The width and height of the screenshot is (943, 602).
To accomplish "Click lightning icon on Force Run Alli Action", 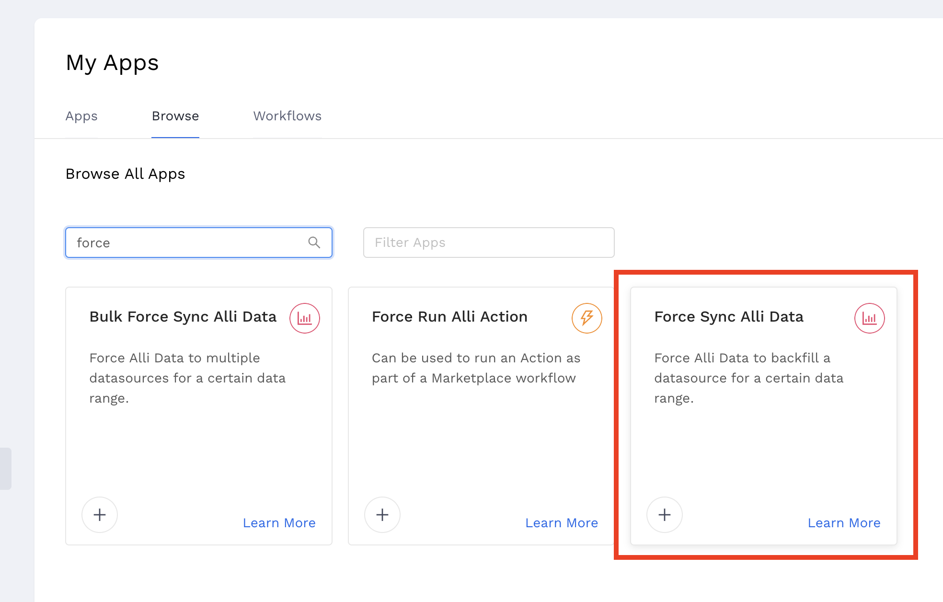I will [586, 318].
